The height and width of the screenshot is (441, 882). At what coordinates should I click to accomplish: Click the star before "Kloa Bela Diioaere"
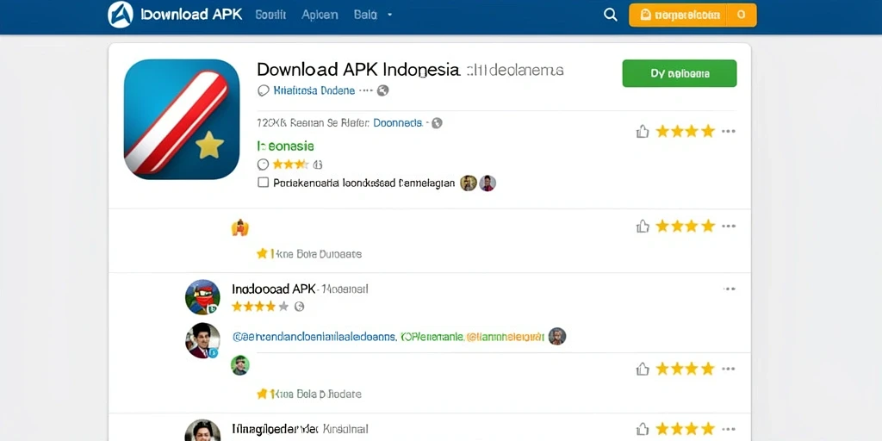(x=262, y=394)
